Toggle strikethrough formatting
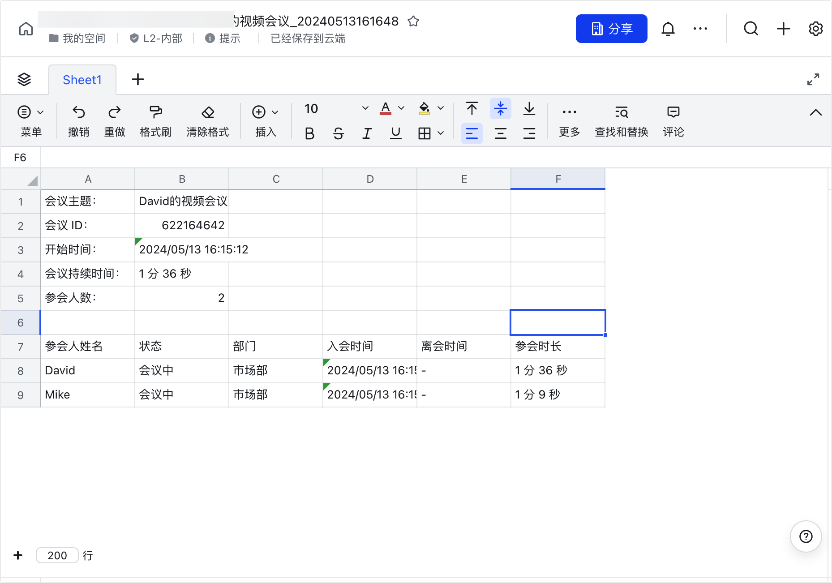Viewport: 832px width, 583px height. [x=339, y=133]
